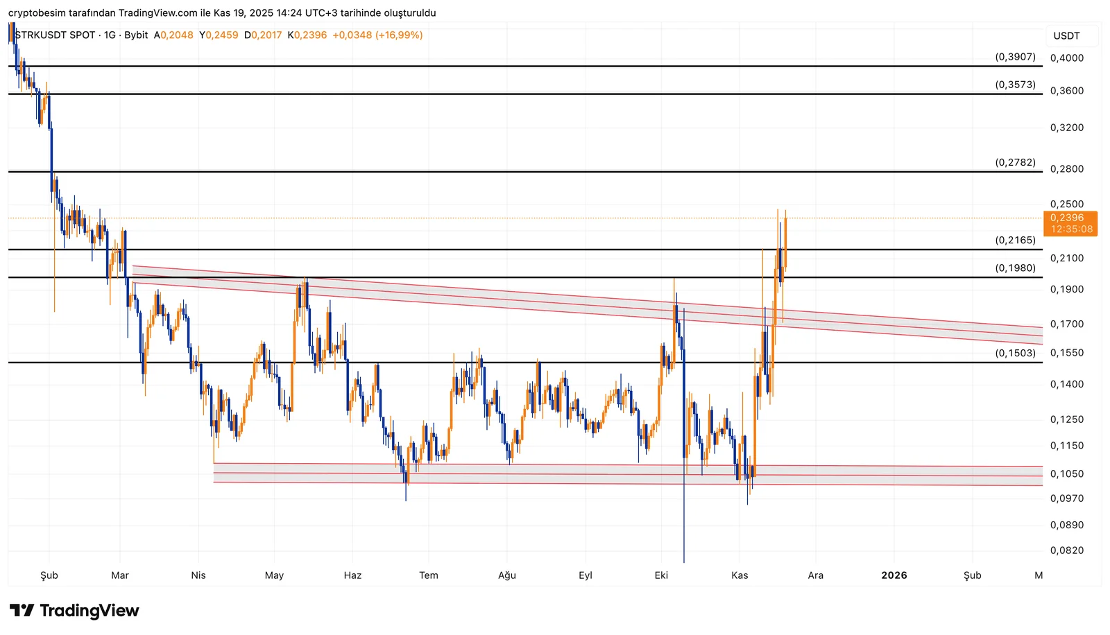
Task: Click the TradingView wordmark text
Action: 89,611
